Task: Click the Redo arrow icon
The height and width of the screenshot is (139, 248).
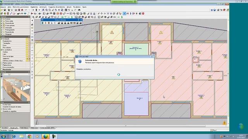Action: pyautogui.click(x=29, y=10)
